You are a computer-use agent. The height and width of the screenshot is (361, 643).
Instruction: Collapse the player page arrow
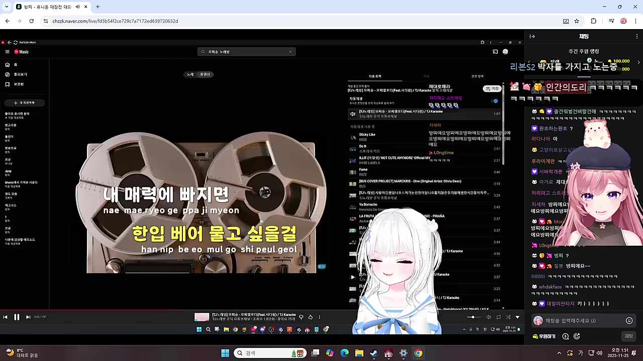[517, 317]
